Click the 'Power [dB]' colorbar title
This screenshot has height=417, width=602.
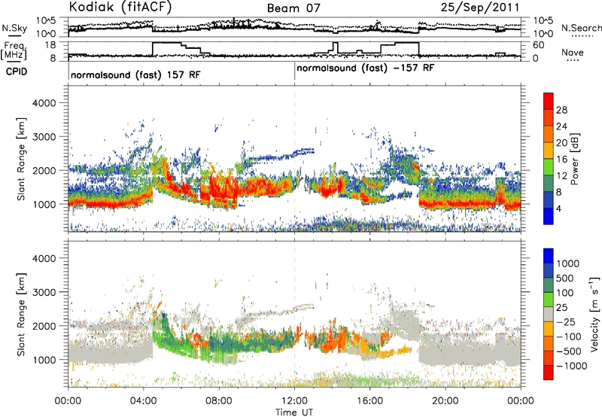pyautogui.click(x=574, y=159)
